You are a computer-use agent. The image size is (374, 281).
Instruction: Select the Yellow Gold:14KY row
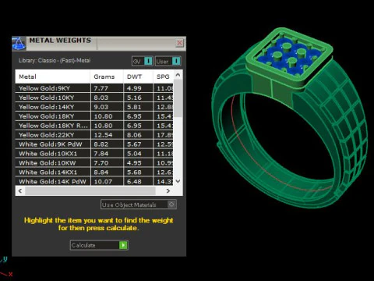pyautogui.click(x=94, y=107)
